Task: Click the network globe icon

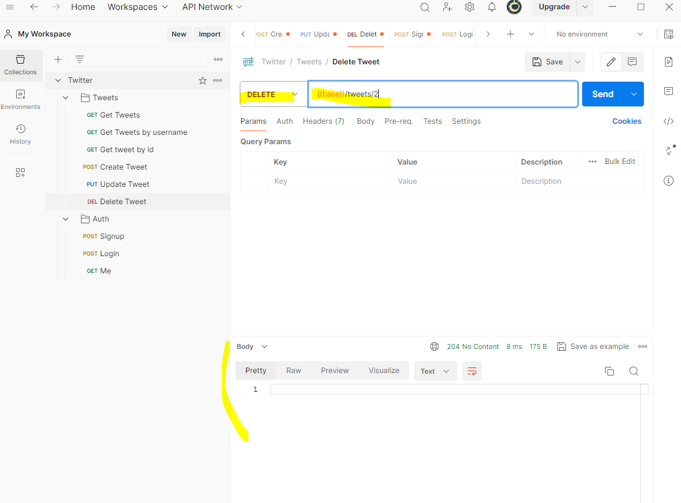Action: [434, 346]
